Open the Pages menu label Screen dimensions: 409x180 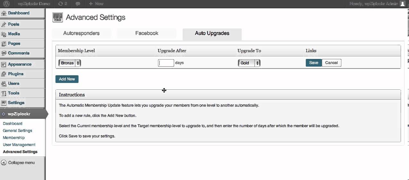[14, 44]
